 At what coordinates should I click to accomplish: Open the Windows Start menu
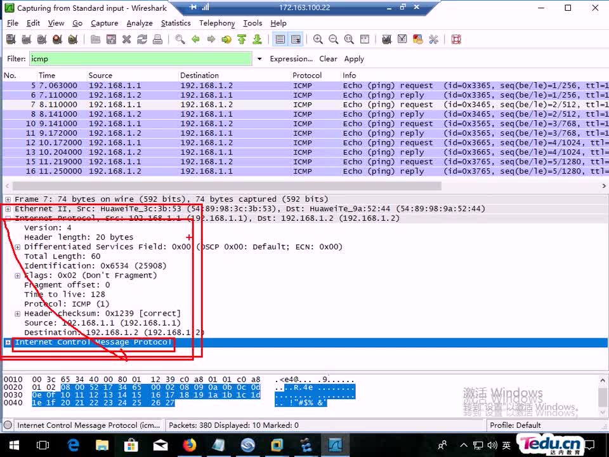[x=14, y=445]
